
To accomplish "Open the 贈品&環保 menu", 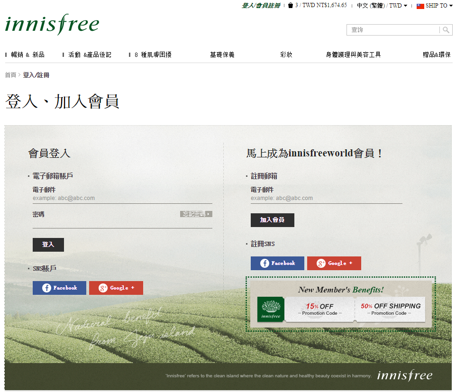I will tap(437, 55).
